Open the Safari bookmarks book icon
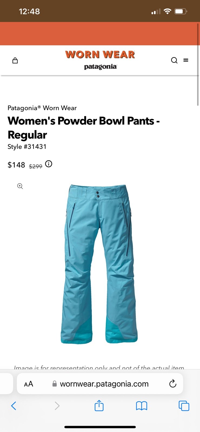 tap(141, 406)
